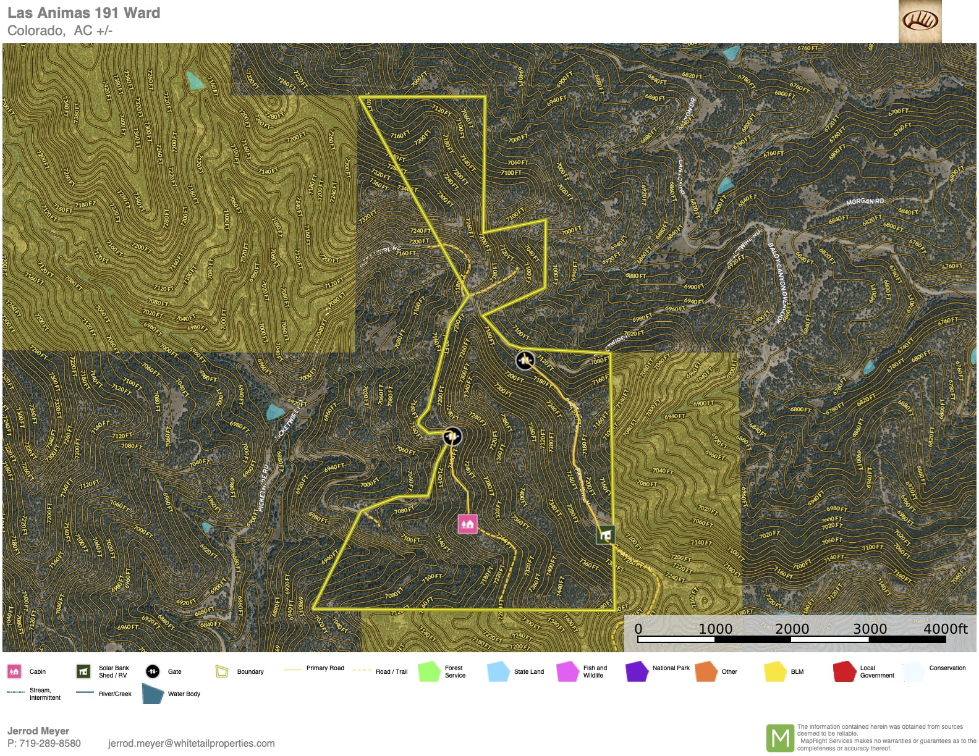This screenshot has height=756, width=979.
Task: Click the National Park purple swatch
Action: (x=636, y=671)
